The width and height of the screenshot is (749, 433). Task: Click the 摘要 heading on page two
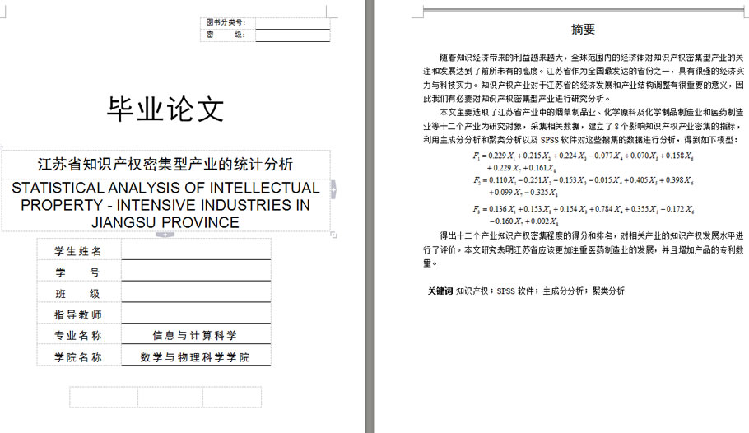click(x=583, y=30)
